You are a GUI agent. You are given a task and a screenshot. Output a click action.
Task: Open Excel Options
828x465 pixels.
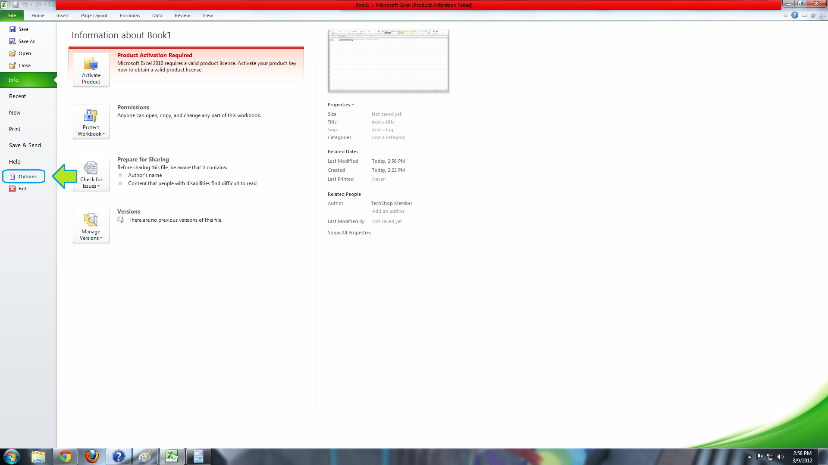coord(24,177)
